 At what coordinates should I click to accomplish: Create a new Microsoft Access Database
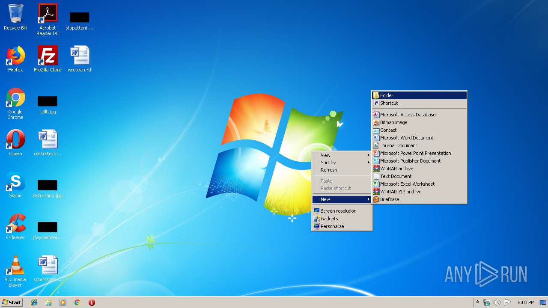coord(419,115)
